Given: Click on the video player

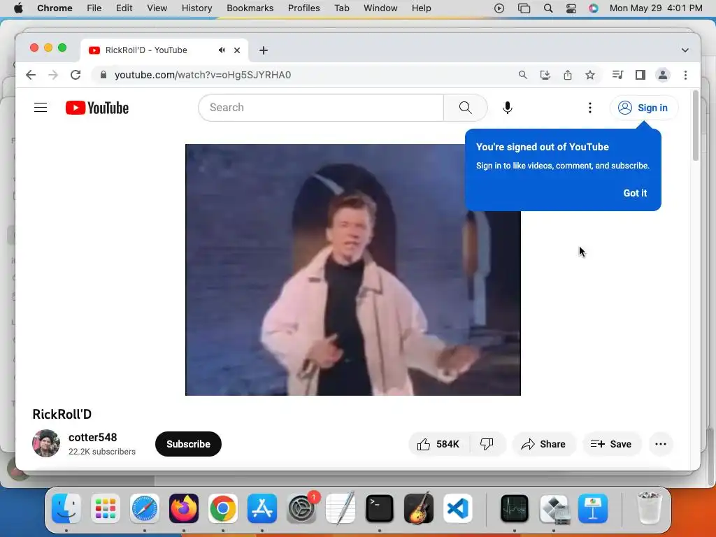Looking at the screenshot, I should click(x=353, y=270).
